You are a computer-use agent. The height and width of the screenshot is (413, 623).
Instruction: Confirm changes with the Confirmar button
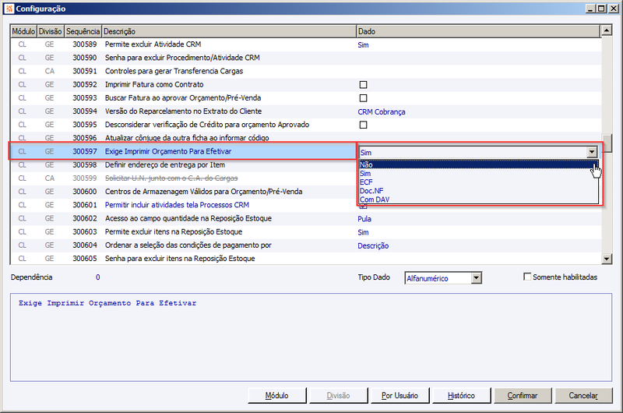[x=523, y=396]
